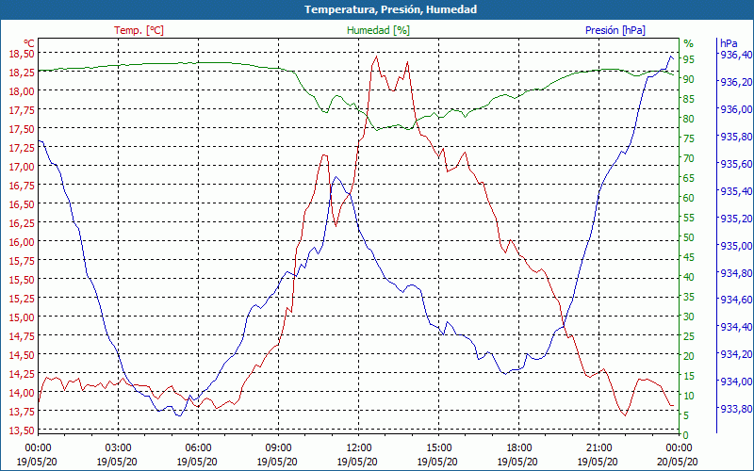Click humidity axis value 85
Screen dimensions: 754x471
pyautogui.click(x=689, y=99)
